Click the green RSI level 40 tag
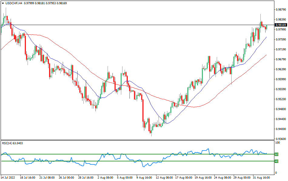 pyautogui.click(x=276, y=161)
